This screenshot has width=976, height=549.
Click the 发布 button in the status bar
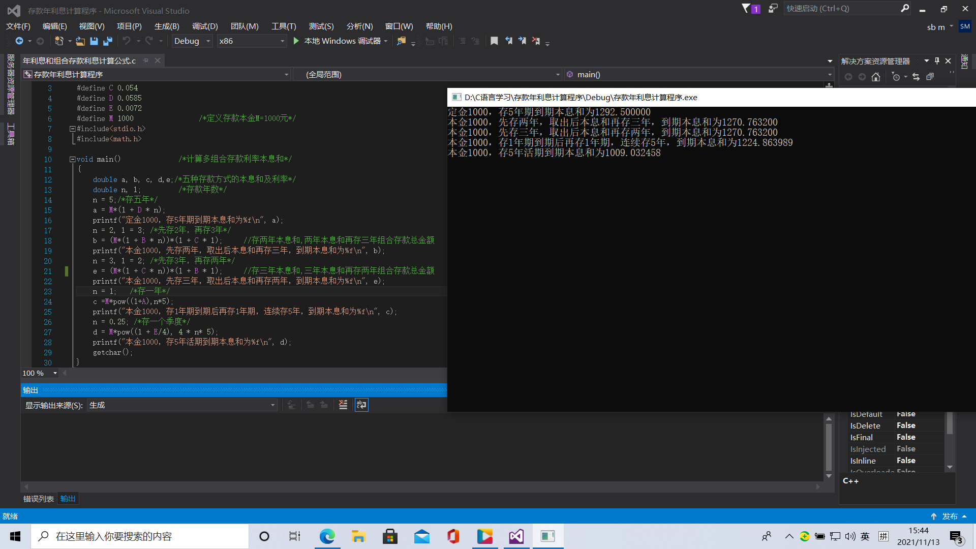click(x=949, y=516)
